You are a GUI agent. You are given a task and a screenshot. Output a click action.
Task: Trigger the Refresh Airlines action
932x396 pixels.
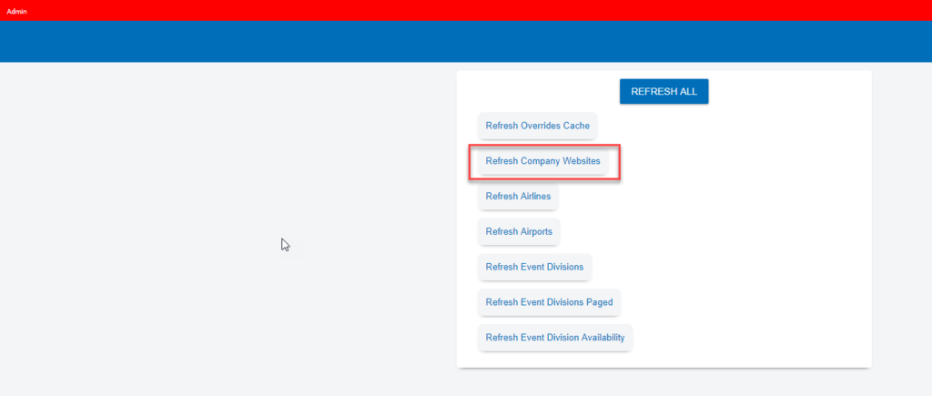[x=518, y=196]
